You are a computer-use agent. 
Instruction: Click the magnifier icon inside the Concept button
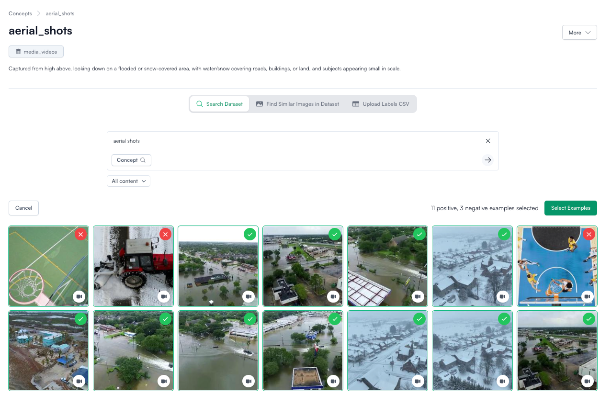(x=143, y=160)
